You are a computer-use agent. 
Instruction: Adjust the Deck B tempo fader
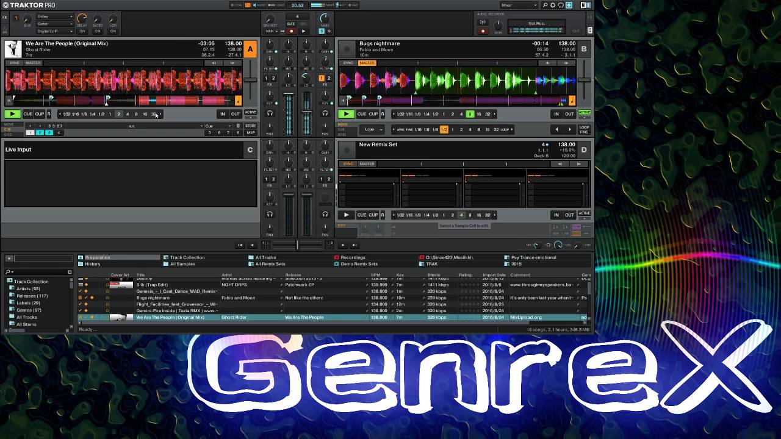(x=585, y=80)
